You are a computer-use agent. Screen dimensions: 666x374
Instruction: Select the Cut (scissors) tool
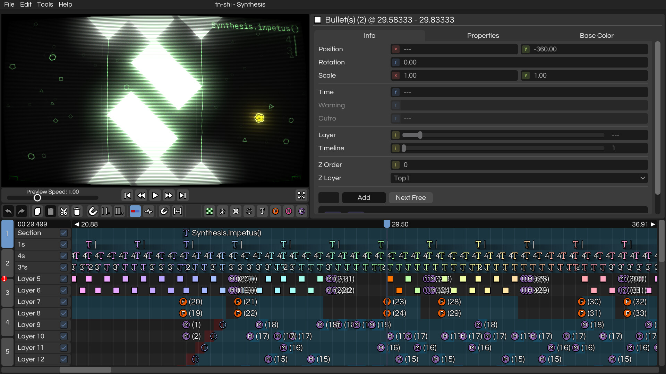(x=63, y=211)
